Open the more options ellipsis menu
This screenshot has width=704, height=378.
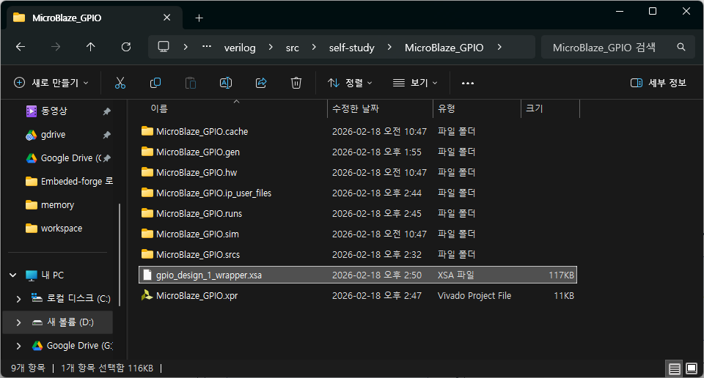(x=468, y=83)
